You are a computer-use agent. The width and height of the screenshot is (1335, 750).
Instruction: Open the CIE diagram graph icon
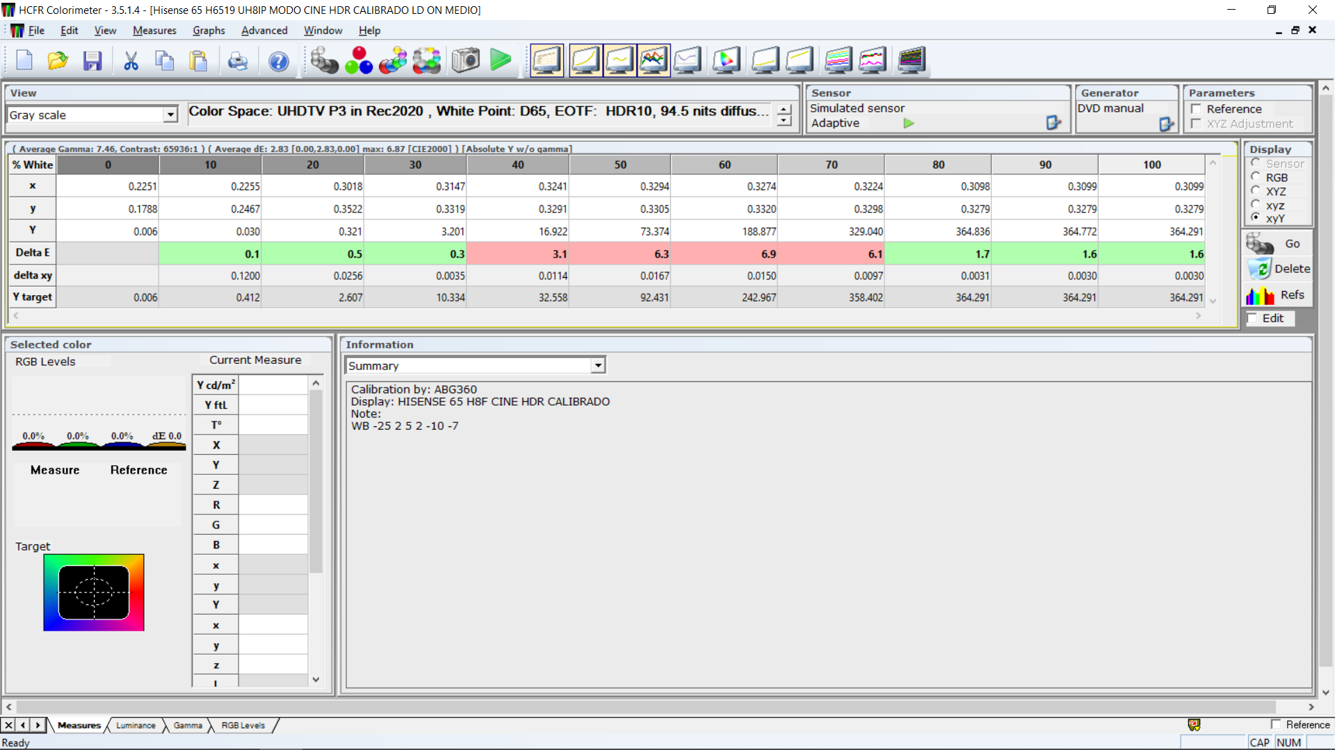726,60
